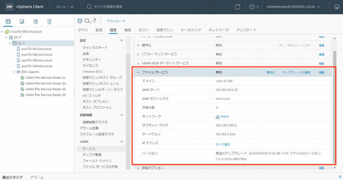Collapse the 設定 sidebar section
343x180 pixels.
coord(122,40)
